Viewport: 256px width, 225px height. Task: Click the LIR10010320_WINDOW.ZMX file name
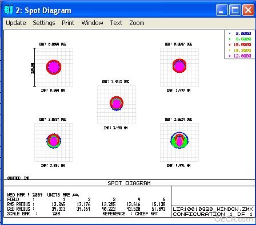(x=213, y=209)
